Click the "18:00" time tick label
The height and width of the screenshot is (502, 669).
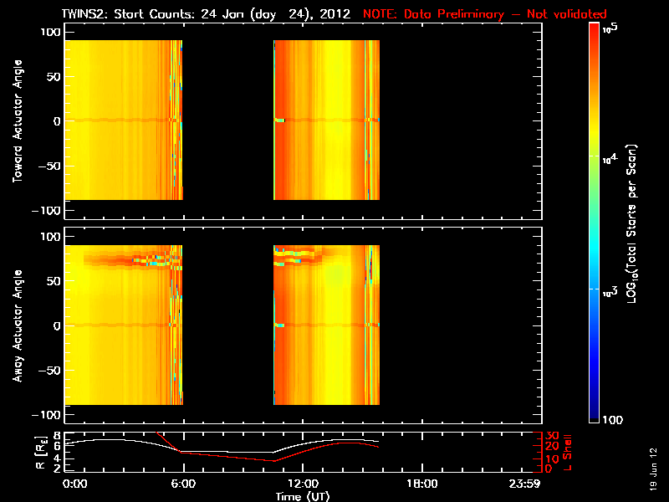coord(422,484)
